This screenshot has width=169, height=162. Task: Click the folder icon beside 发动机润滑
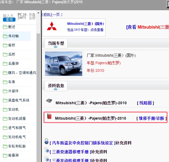pyautogui.click(x=5, y=119)
